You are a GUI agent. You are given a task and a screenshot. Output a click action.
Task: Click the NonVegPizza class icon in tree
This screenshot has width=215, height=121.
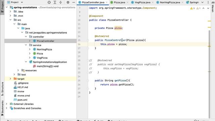(x=34, y=49)
